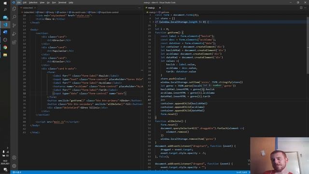309x174 pixels.
Task: Open the Extensions view
Action: [x=14, y=42]
